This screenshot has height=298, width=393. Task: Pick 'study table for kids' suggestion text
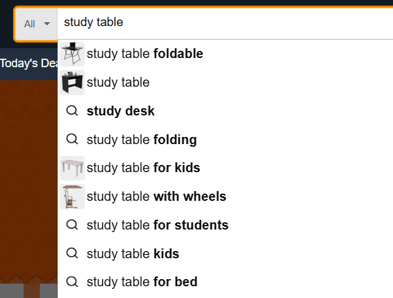pos(143,168)
